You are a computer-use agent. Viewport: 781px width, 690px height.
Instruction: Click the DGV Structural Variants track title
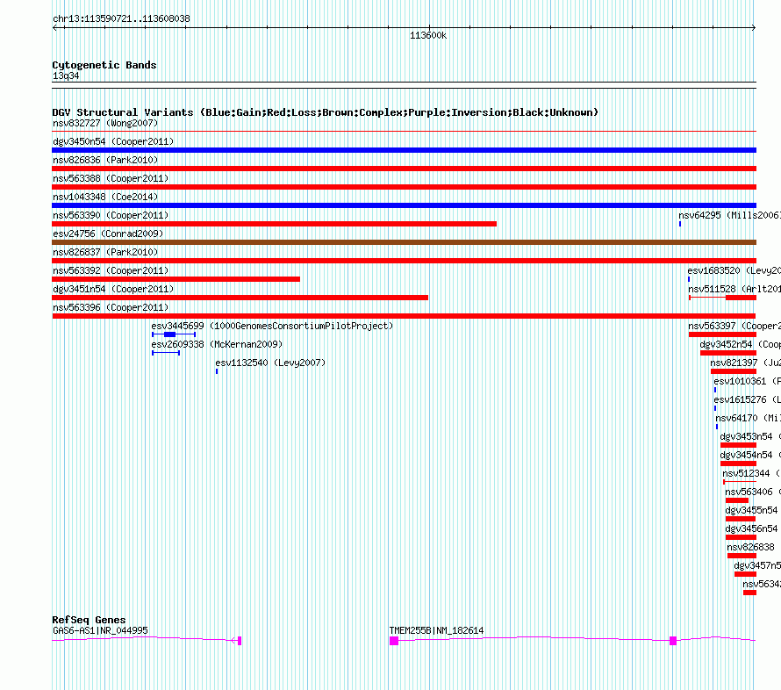(x=326, y=112)
